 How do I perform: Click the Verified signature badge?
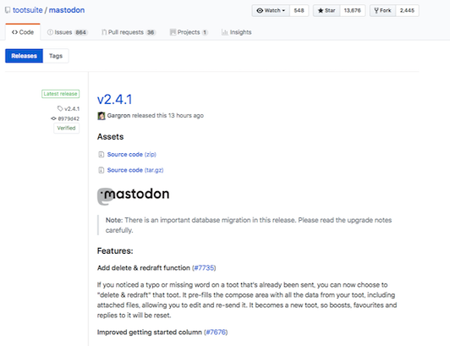tap(66, 128)
